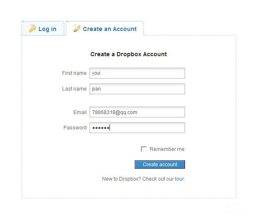Focus the Last name field containing pan
This screenshot has height=217, width=253.
point(137,89)
